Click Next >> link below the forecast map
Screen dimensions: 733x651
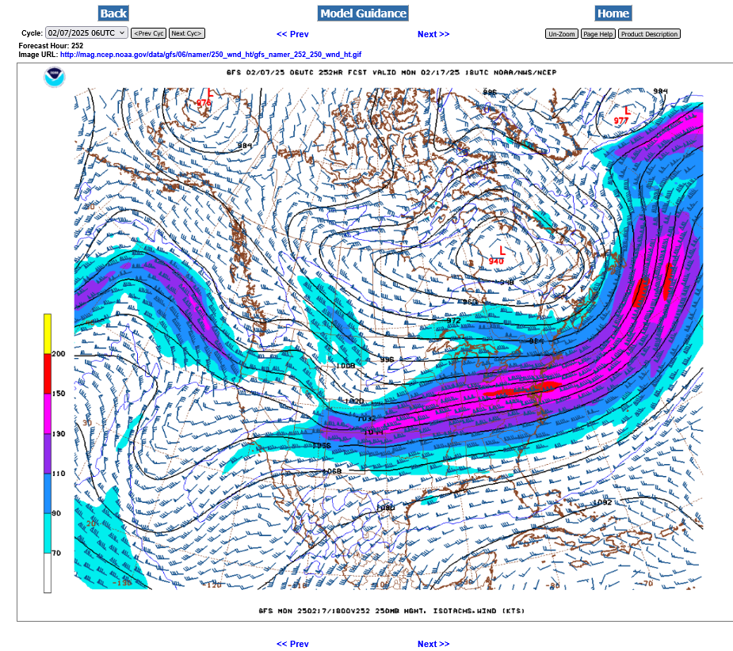[433, 644]
